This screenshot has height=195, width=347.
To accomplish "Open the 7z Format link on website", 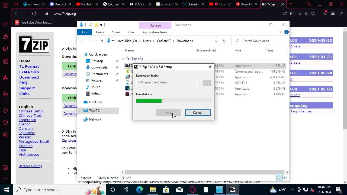I will 29,67.
